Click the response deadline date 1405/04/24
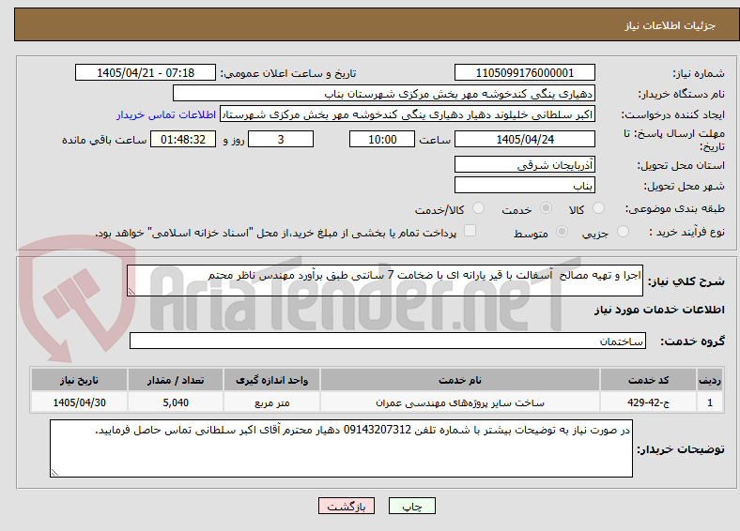 point(524,139)
